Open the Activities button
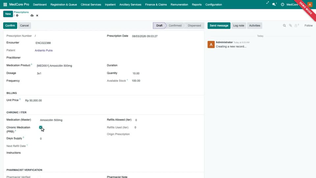Screen dimensions: 316x178 pyautogui.click(x=254, y=26)
